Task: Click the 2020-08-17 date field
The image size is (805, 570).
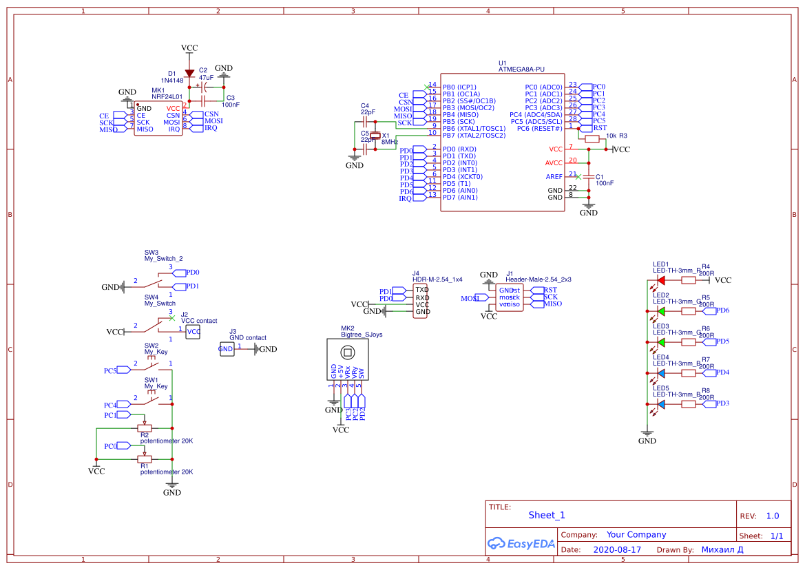Action: point(617,550)
